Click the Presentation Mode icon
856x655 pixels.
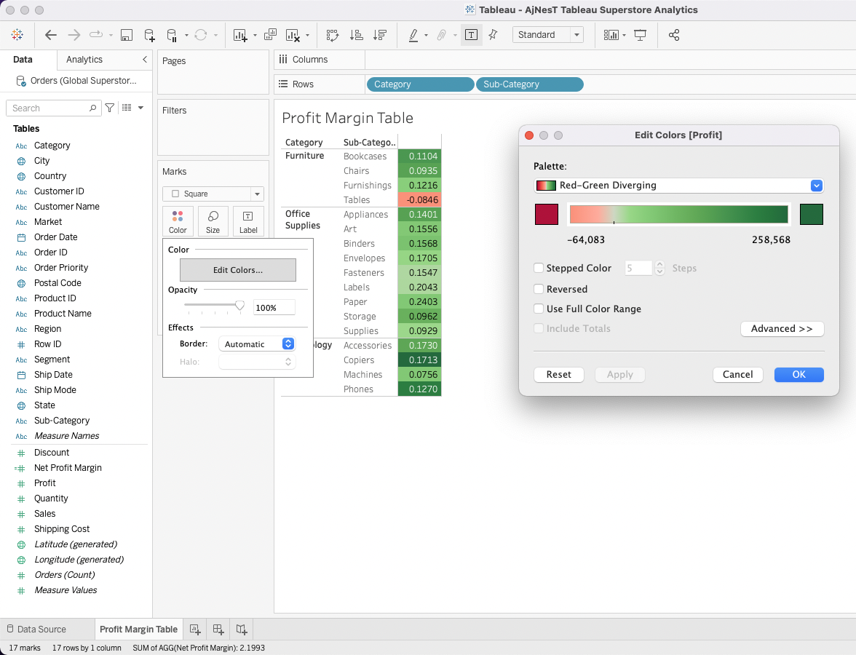[641, 35]
